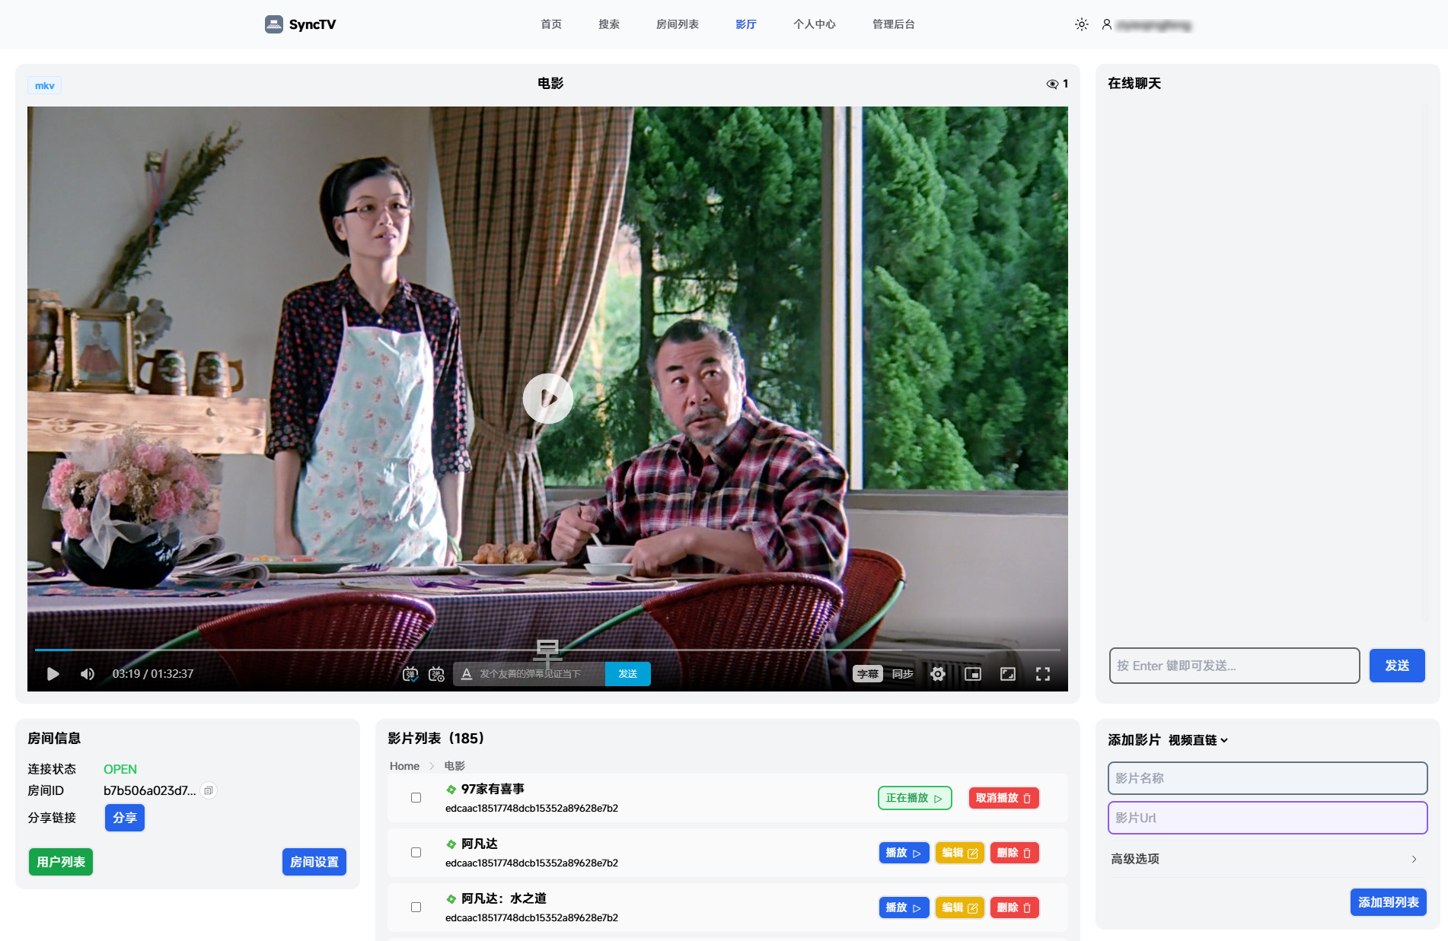The image size is (1448, 941).
Task: Click the 97家有喜事 movie title
Action: coord(493,790)
